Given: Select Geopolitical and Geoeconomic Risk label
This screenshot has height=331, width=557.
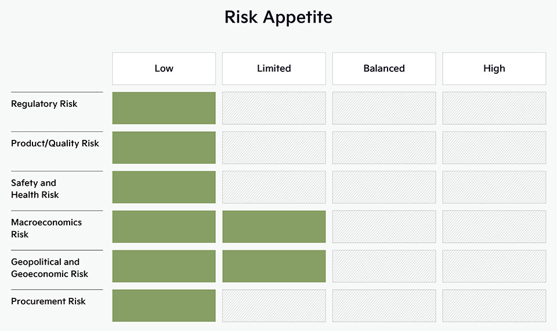Looking at the screenshot, I should (49, 268).
